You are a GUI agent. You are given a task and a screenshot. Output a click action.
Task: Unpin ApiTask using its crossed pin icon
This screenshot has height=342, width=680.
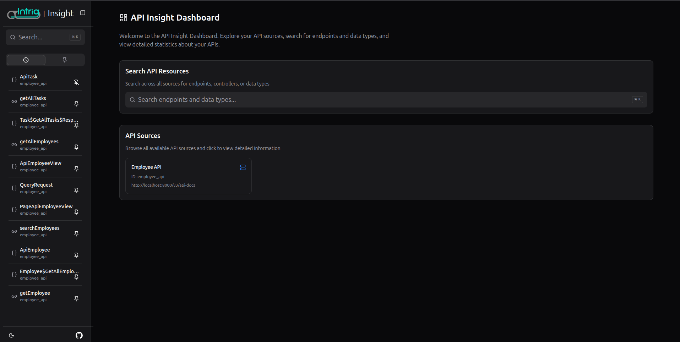point(76,82)
